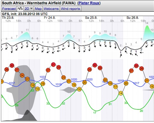Screen dimensions: 154x123
Task: Click the 'Th 23.8.' day label
Action: (x=8, y=18)
